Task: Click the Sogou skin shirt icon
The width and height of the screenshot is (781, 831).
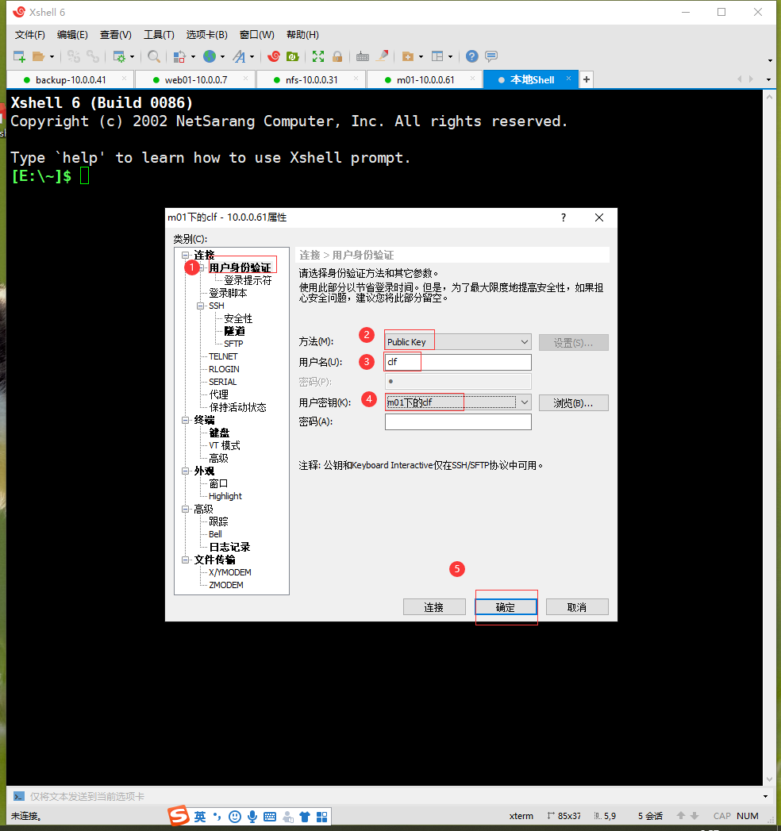Action: tap(305, 817)
